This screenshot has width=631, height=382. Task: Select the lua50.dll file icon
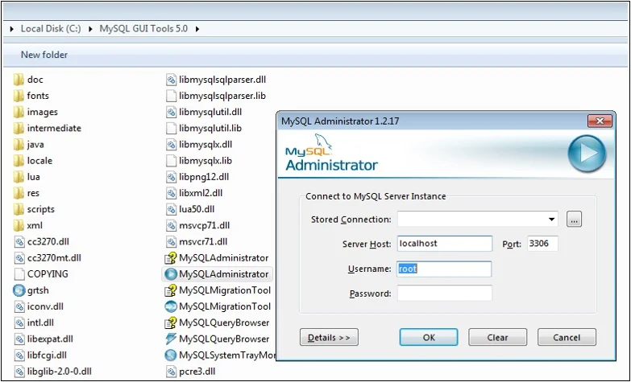coord(171,209)
